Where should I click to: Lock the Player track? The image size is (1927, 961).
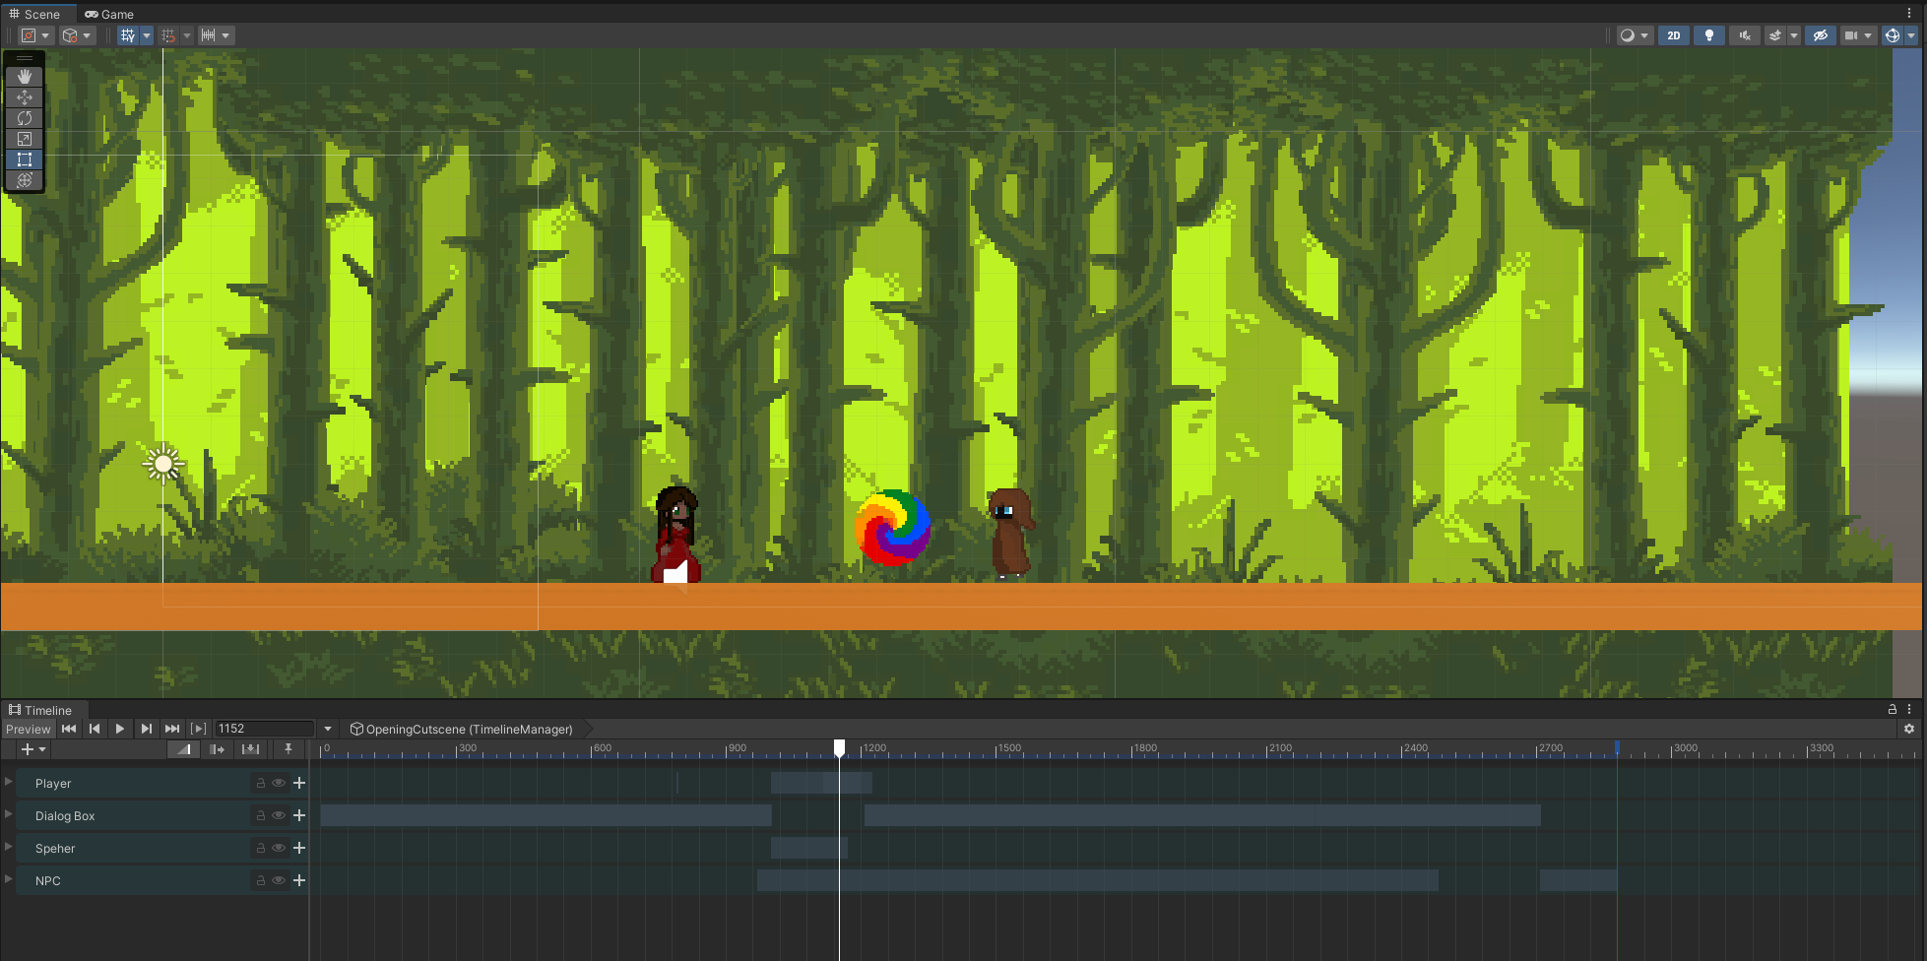[x=261, y=783]
